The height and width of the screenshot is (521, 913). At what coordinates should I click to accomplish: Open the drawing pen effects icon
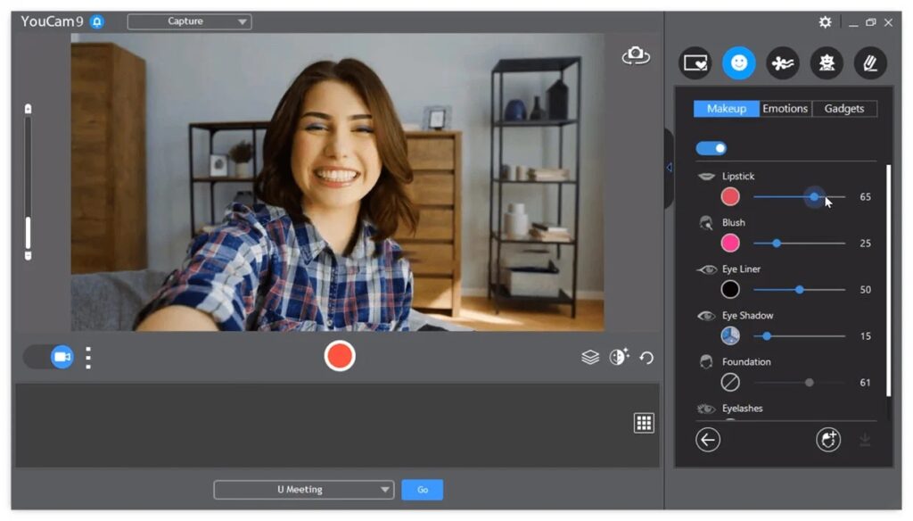point(870,62)
